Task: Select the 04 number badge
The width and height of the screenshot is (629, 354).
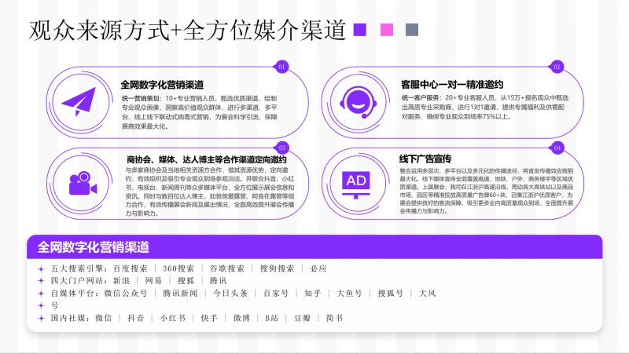Action: [x=557, y=147]
